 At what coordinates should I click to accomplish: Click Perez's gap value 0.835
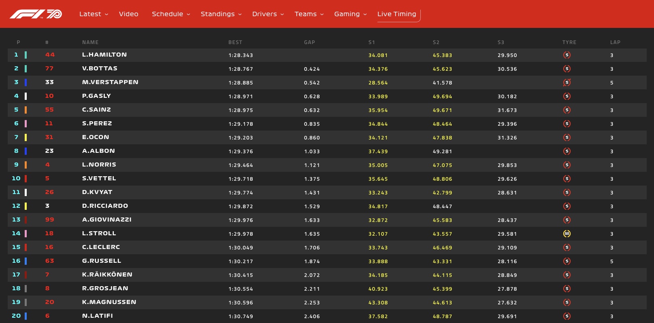coord(312,124)
